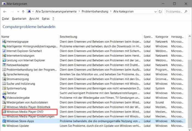Sort by the Herausg... column header

click(x=177, y=37)
